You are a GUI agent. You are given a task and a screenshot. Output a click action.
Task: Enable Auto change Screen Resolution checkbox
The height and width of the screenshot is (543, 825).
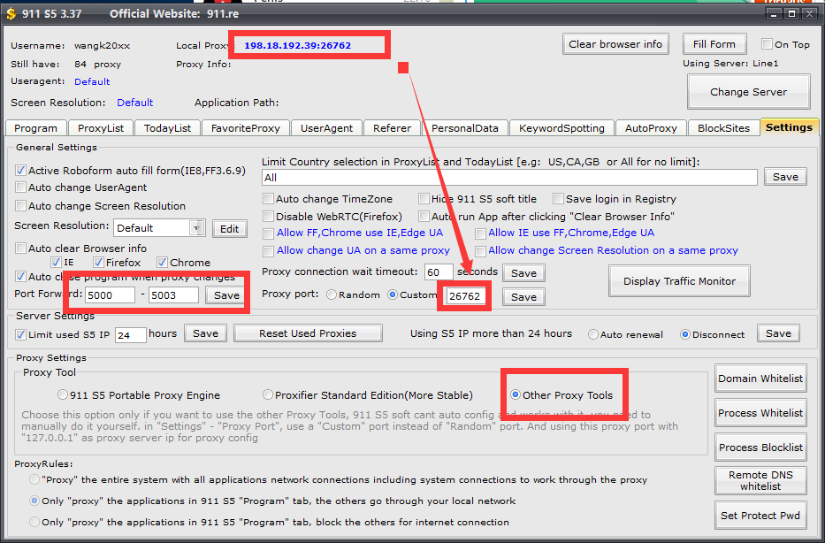(20, 206)
